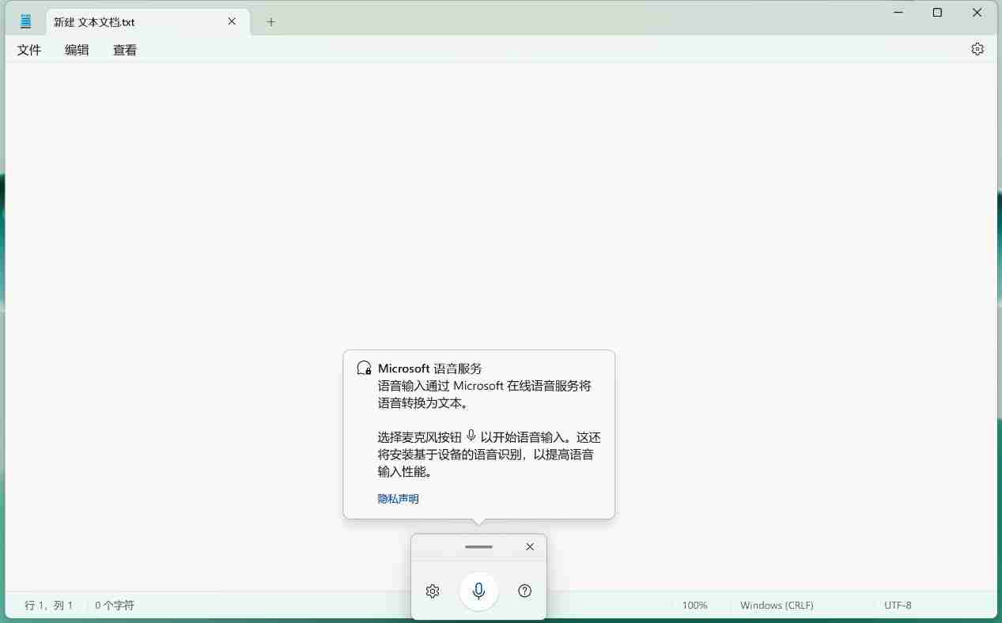Click the small microphone glyph in the popup text
The height and width of the screenshot is (623, 1002).
471,436
